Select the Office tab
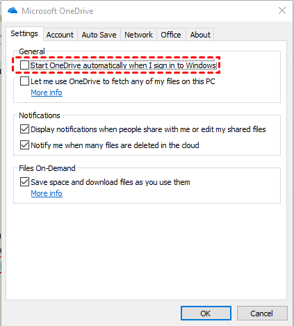Image resolution: width=294 pixels, height=326 pixels. coord(171,35)
